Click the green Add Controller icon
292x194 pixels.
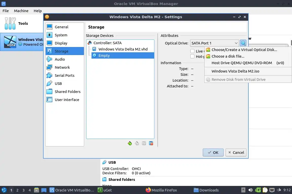130,143
